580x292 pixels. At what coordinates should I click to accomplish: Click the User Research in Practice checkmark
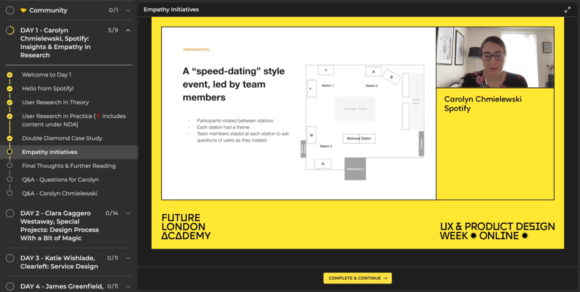9,116
